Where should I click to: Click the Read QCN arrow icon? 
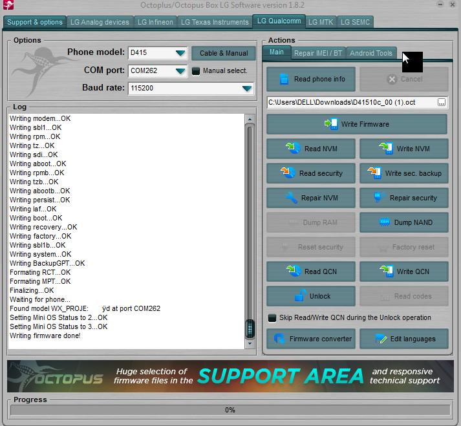tap(293, 271)
